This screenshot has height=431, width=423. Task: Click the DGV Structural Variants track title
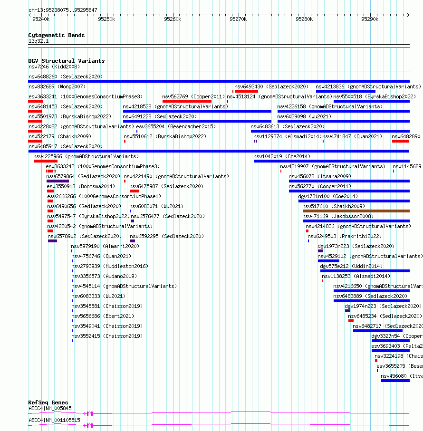coord(66,61)
